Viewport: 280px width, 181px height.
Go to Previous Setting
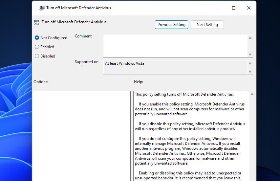coord(171,25)
